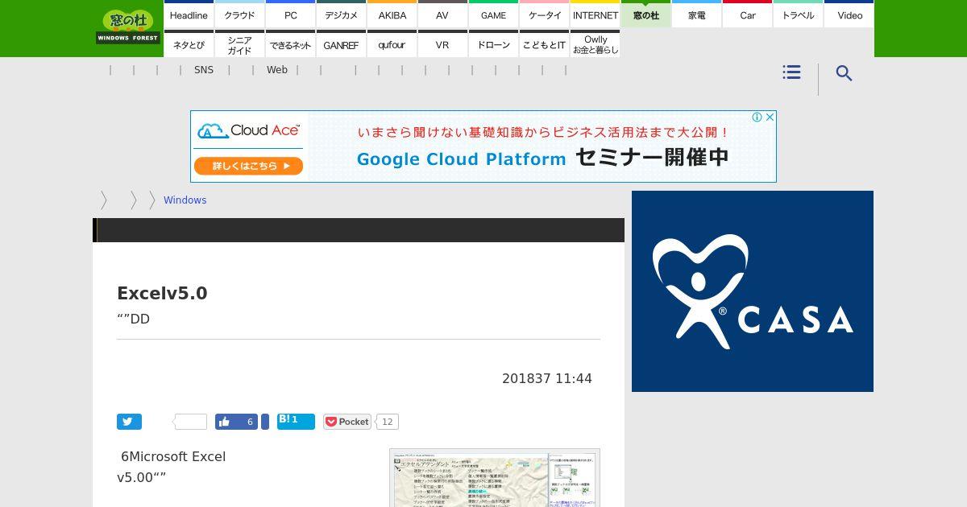Open the VR tab
The width and height of the screenshot is (967, 507).
coord(442,44)
